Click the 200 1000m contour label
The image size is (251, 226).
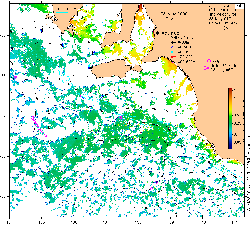[66, 9]
